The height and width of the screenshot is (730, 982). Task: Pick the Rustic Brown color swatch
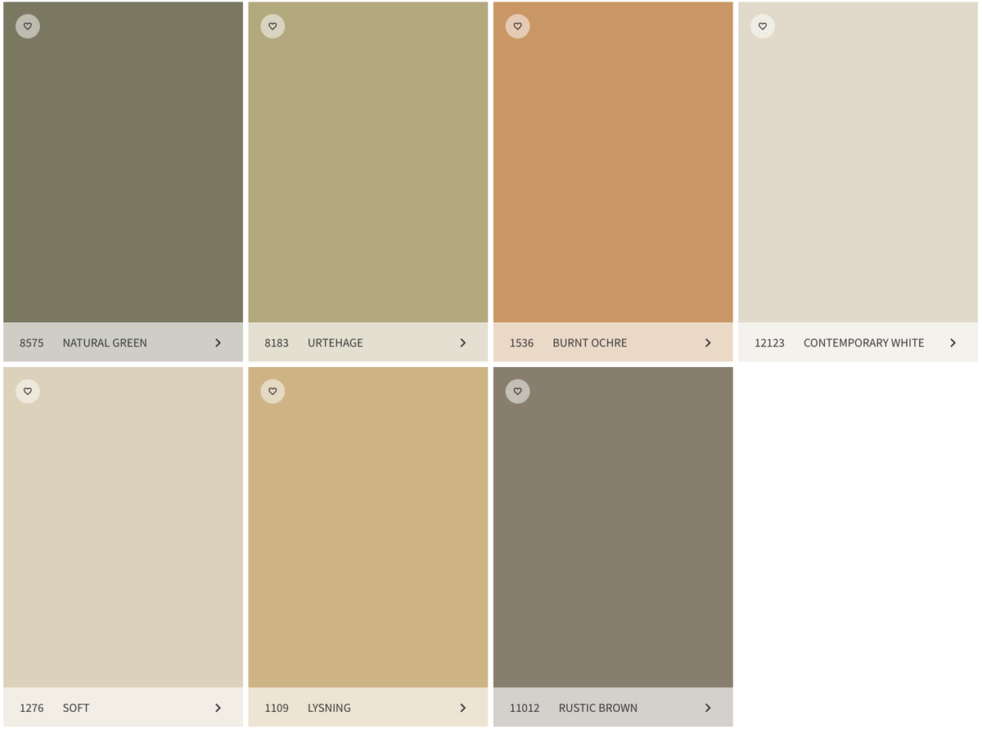pos(613,527)
